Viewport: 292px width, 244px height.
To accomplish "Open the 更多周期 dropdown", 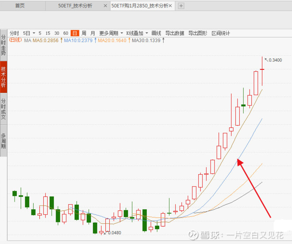I will (111, 33).
